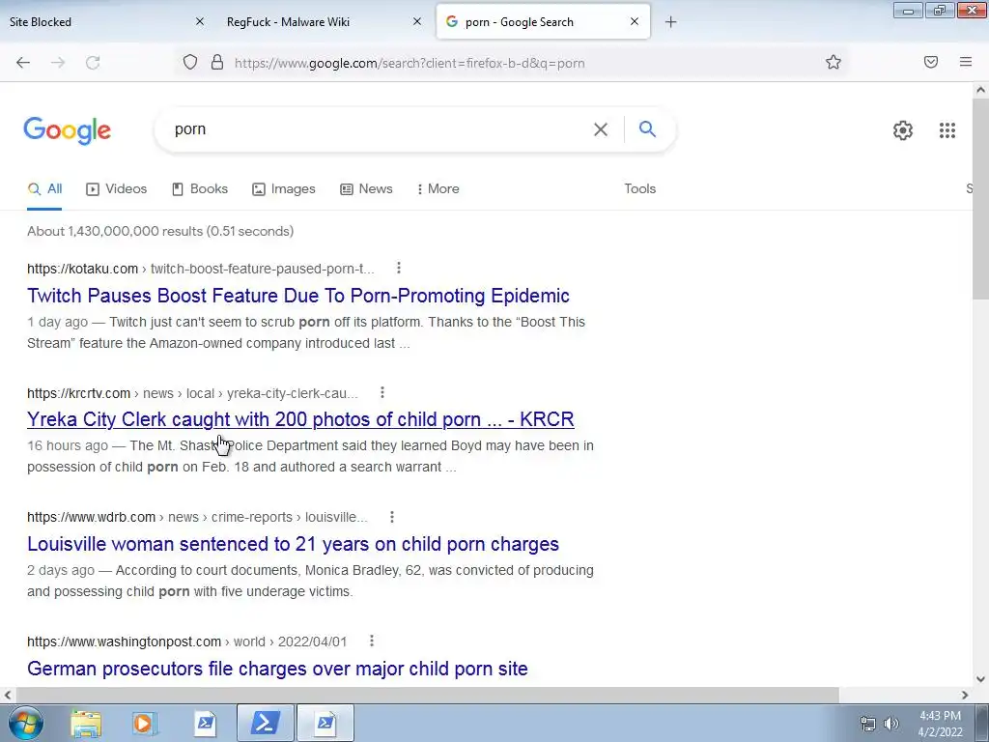Open Google quick settings gear
989x742 pixels.
click(903, 130)
